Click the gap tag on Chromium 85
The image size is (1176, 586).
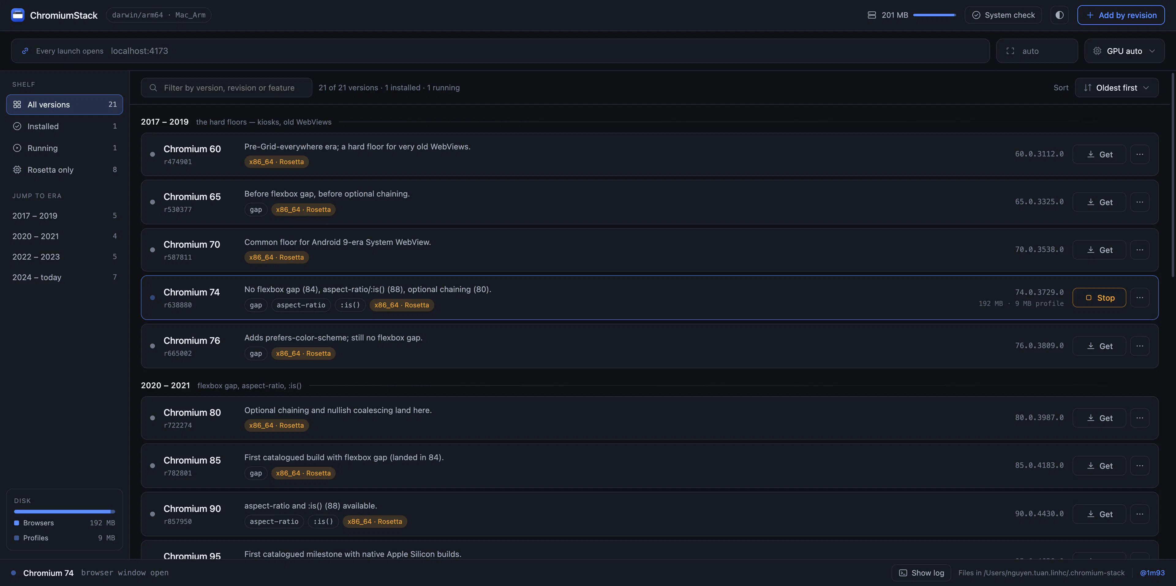tap(256, 473)
